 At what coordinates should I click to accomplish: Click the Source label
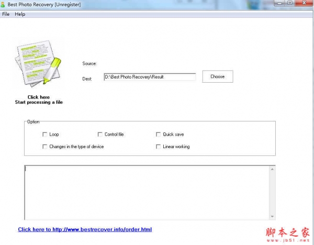coord(89,63)
